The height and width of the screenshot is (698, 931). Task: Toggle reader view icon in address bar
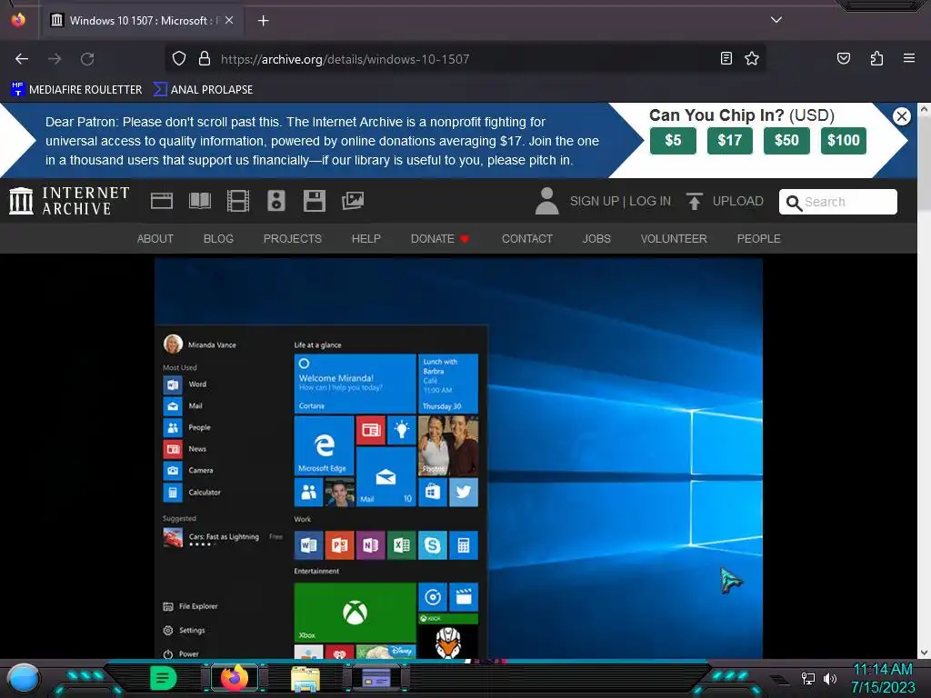(x=726, y=58)
